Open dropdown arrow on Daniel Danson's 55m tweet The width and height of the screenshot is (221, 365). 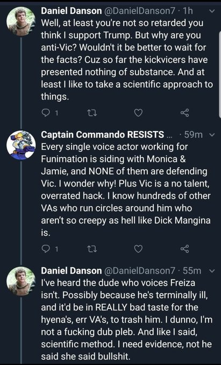[x=212, y=271]
